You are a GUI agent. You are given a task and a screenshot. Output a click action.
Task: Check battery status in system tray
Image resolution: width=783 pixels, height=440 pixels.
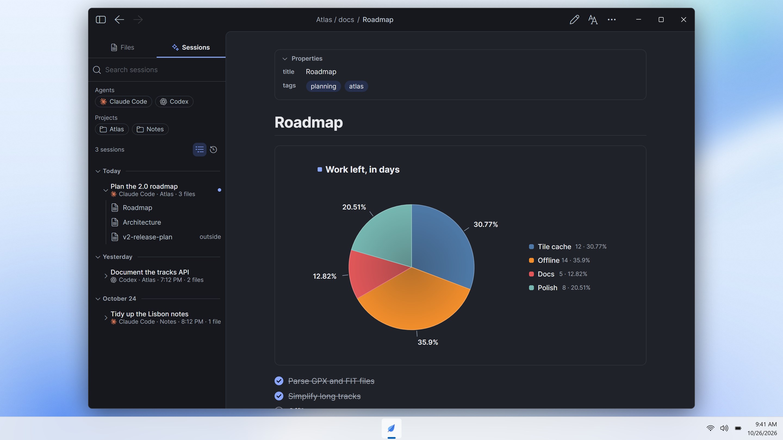tap(738, 428)
